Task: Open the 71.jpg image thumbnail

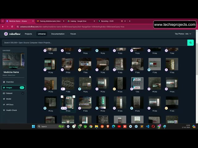Action: pos(68,83)
